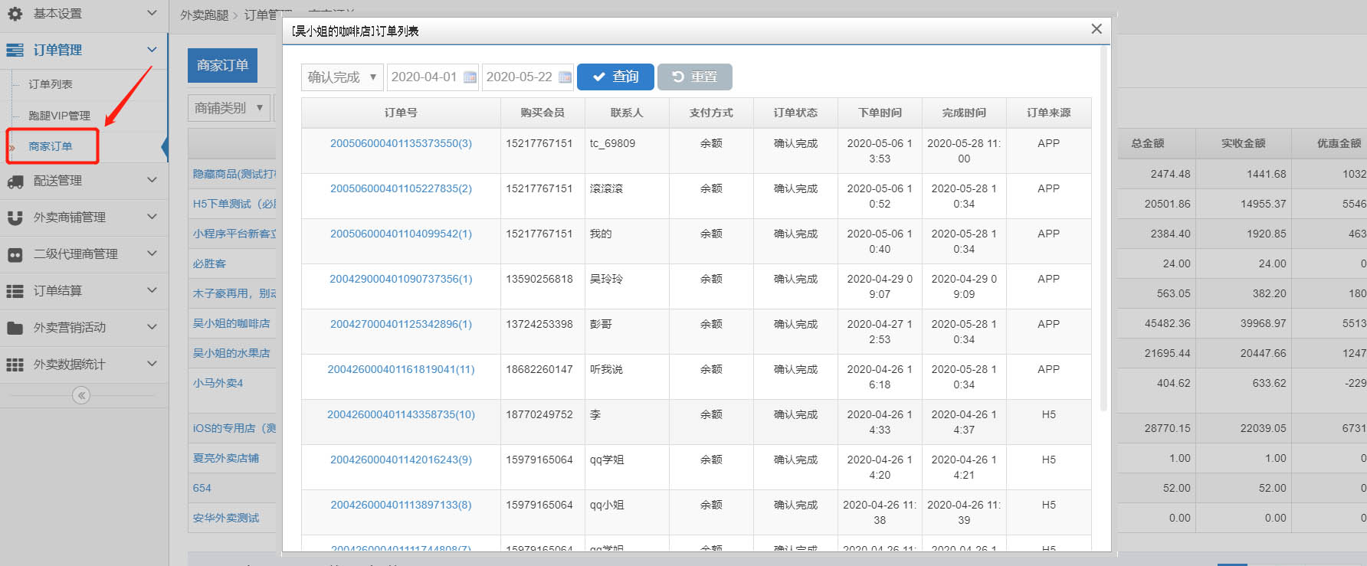Click the 重置 reset button
1367x566 pixels.
[695, 77]
